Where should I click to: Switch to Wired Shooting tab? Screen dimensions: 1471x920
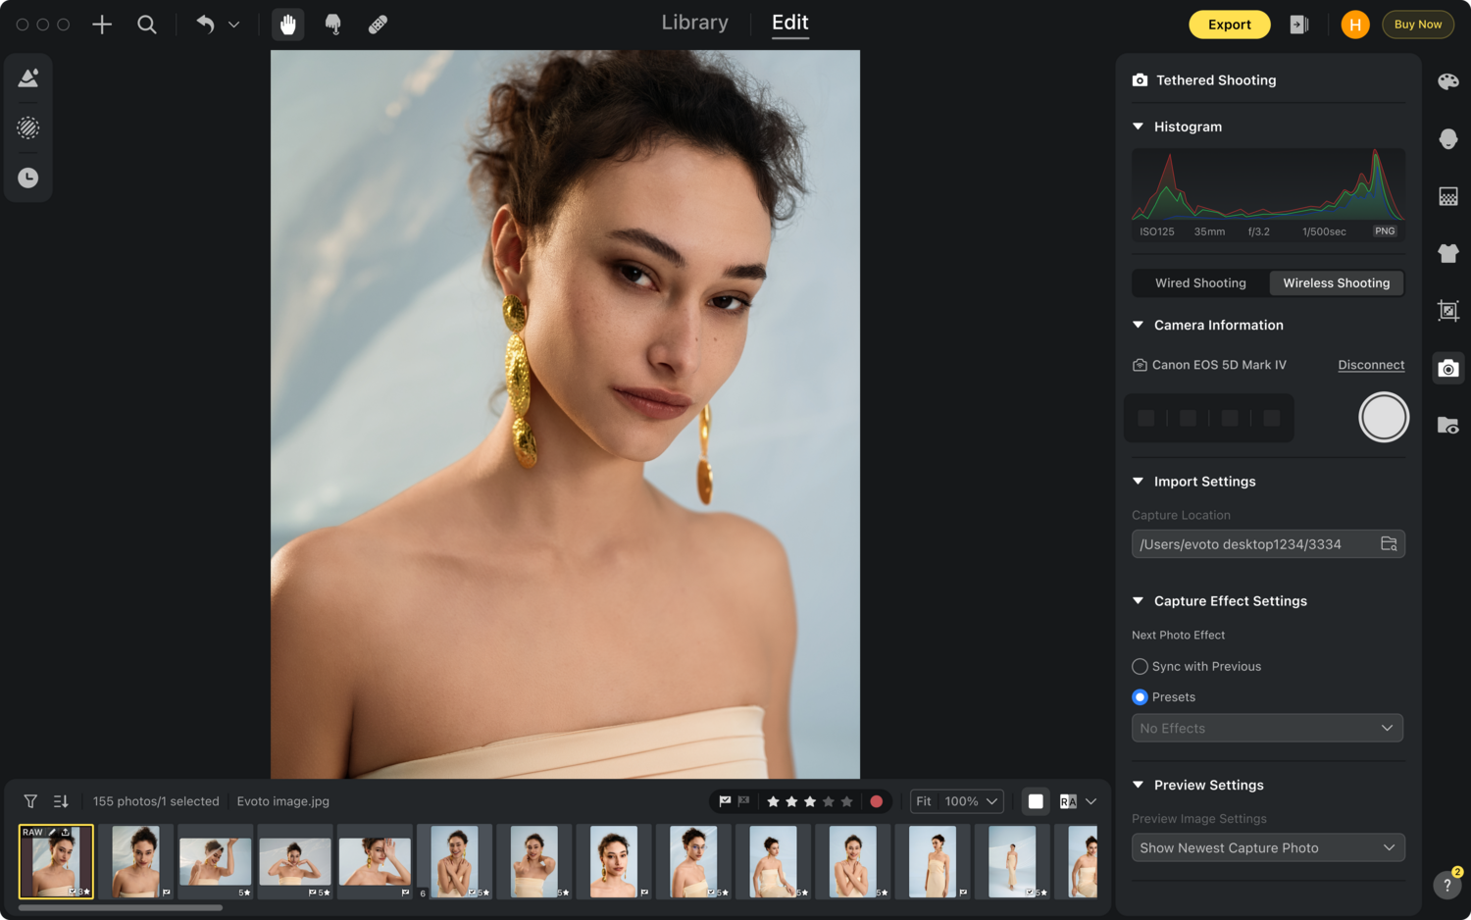(x=1200, y=283)
